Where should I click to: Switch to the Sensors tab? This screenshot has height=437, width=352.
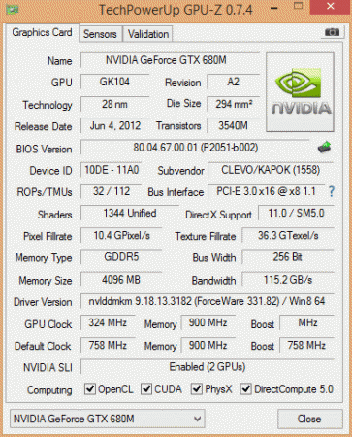[x=100, y=34]
